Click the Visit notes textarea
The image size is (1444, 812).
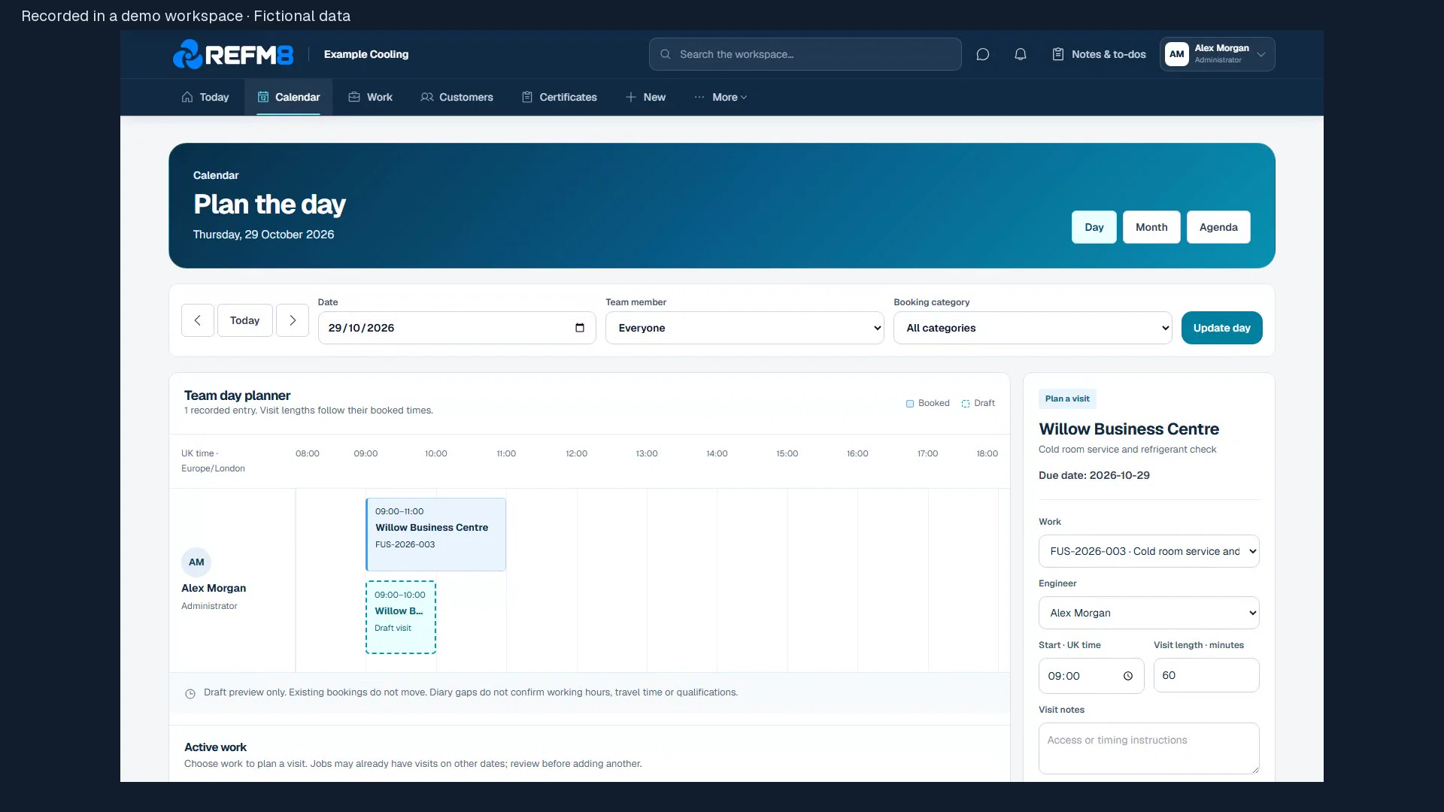point(1149,748)
